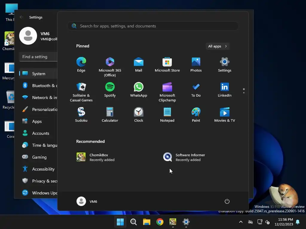Click the Settings window back arrow
This screenshot has width=306, height=229.
coord(22,17)
